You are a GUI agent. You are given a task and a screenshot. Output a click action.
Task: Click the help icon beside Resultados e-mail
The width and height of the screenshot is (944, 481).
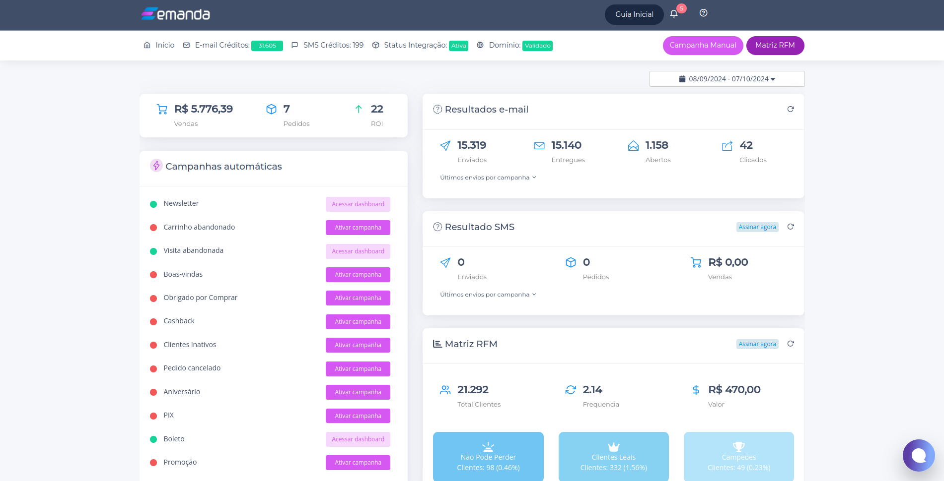(437, 109)
